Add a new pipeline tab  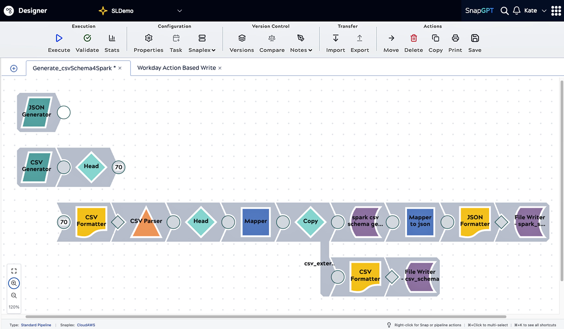pyautogui.click(x=14, y=69)
